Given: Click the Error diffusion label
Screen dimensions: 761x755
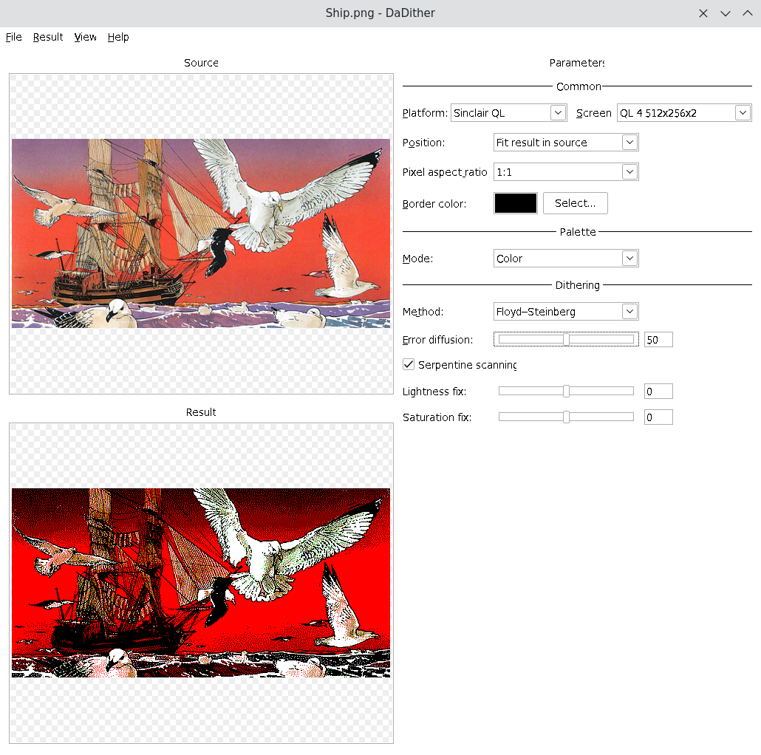Looking at the screenshot, I should tap(437, 340).
